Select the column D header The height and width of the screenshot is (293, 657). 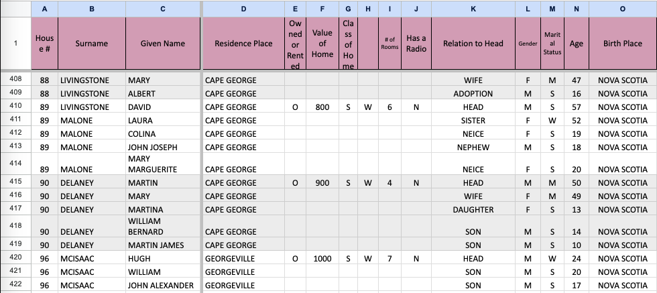[243, 9]
